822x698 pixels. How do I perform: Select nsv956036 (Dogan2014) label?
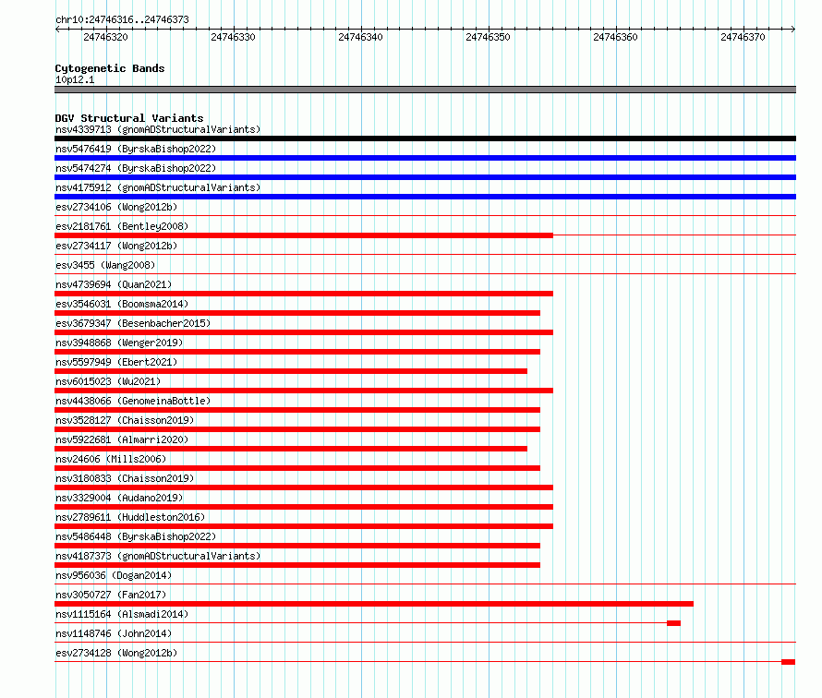[x=114, y=575]
